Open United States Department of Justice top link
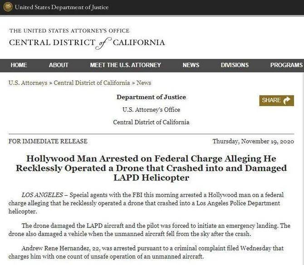Viewport: 304px width, 265px height. pyautogui.click(x=62, y=7)
